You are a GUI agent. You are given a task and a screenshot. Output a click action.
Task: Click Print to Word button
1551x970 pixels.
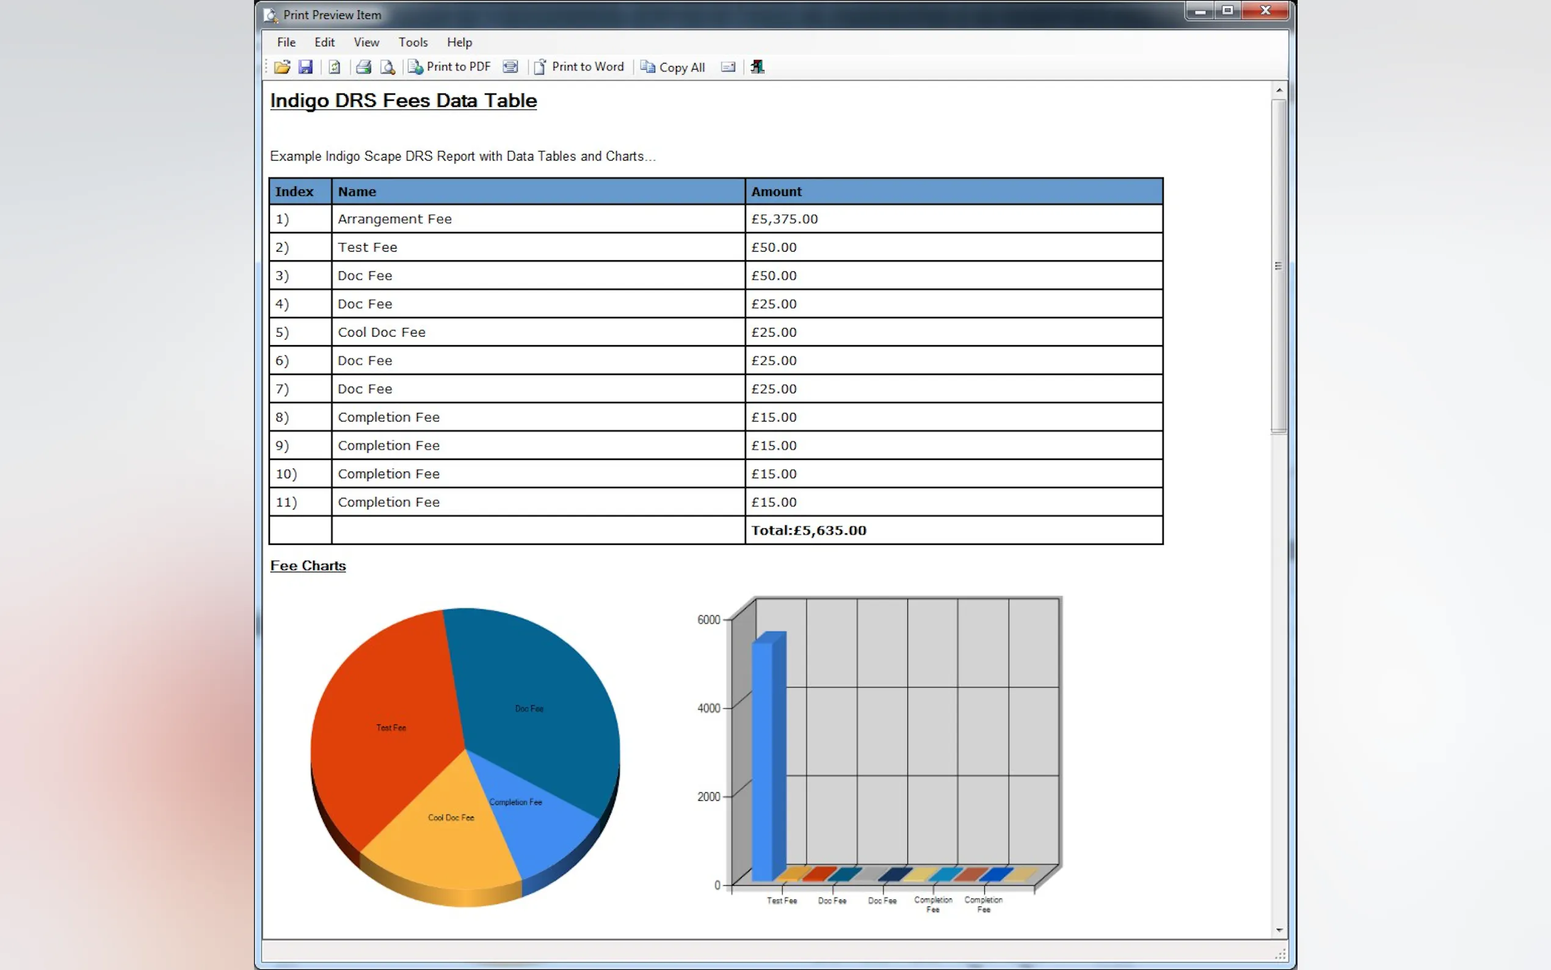point(579,67)
